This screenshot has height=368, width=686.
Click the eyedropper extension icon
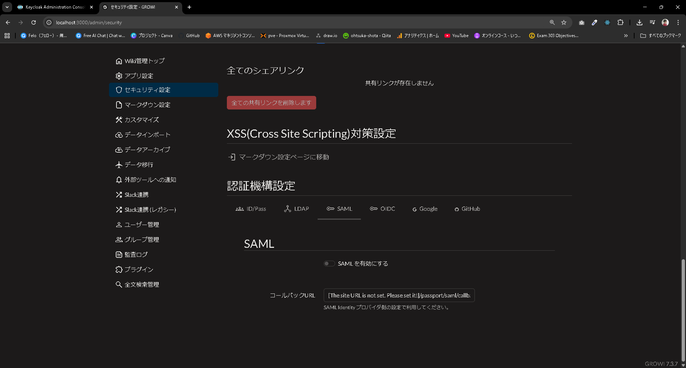[x=595, y=22]
